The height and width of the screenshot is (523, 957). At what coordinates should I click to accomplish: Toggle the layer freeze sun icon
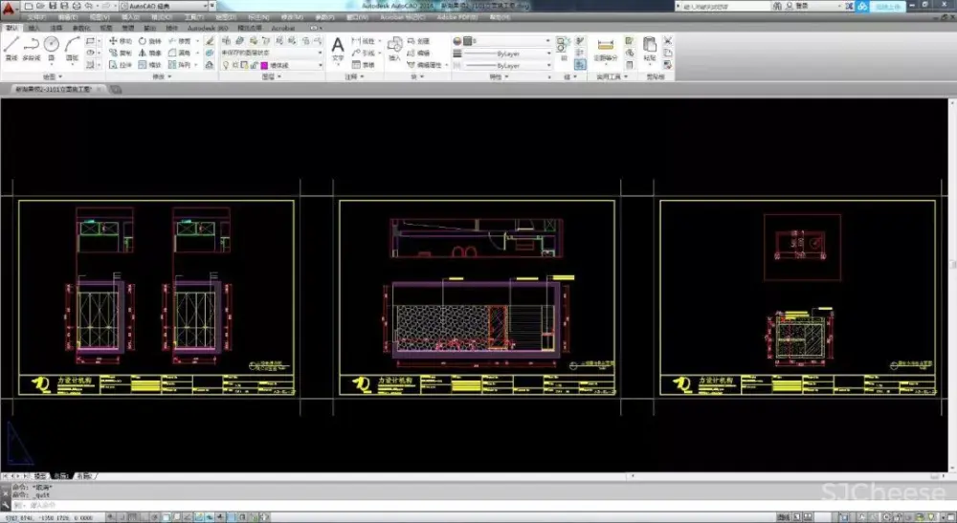click(235, 65)
